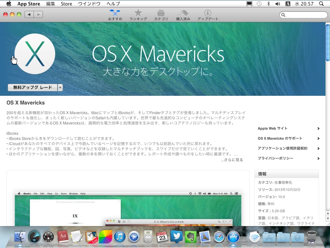Click the vertical scrollbar thumb
This screenshot has width=330, height=248.
(x=328, y=42)
